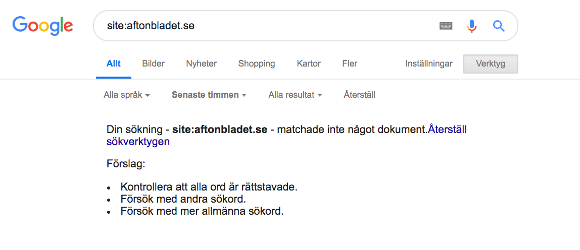Switch to the Bilder tab
The width and height of the screenshot is (580, 250).
[153, 64]
